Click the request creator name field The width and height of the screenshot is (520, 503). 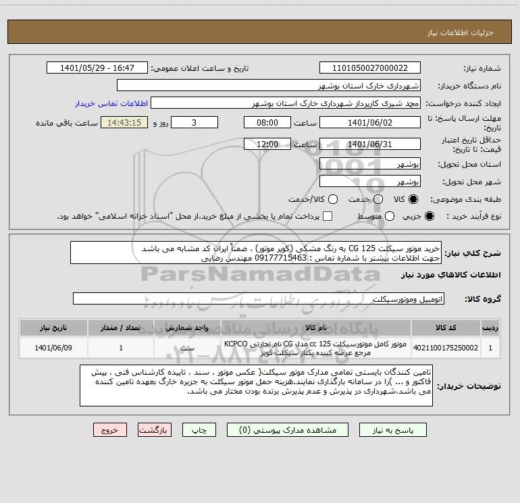(286, 103)
